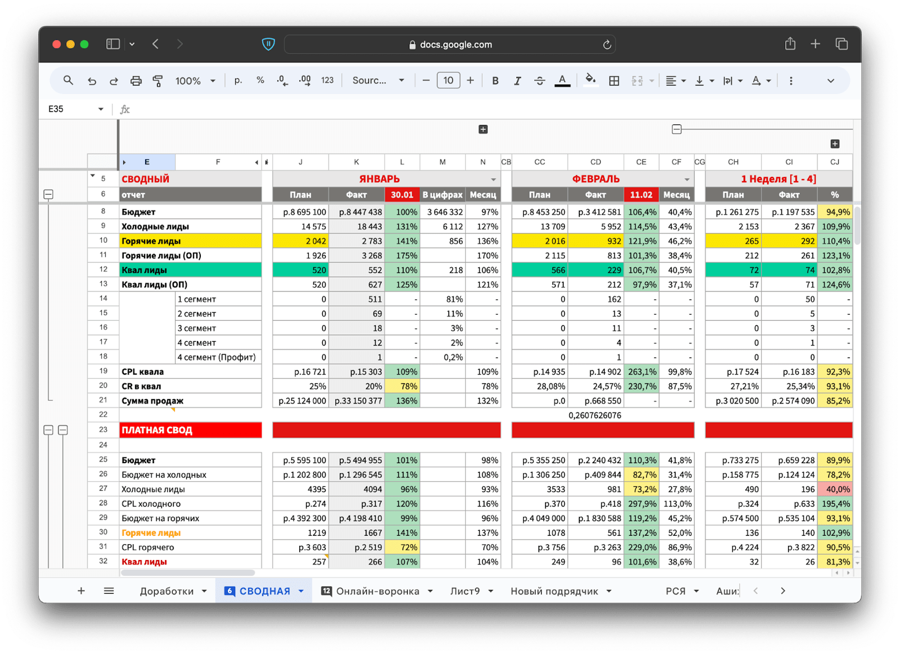This screenshot has width=900, height=654.
Task: Click the paint format roller icon
Action: [158, 81]
